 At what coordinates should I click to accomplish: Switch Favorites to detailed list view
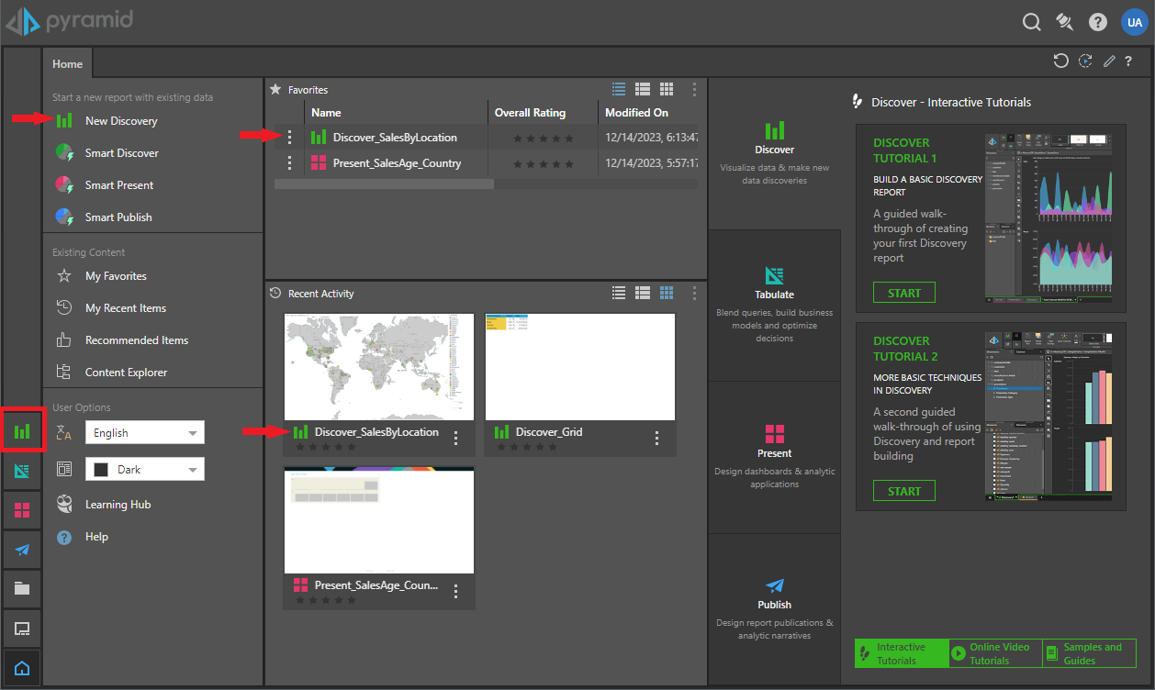tap(643, 89)
